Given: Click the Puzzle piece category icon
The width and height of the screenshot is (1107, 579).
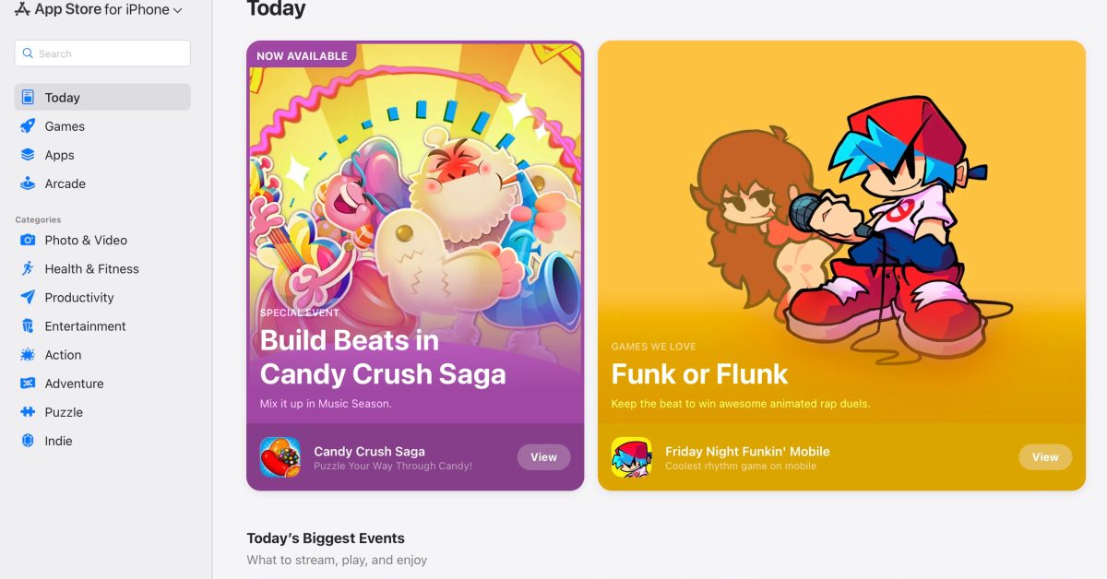Looking at the screenshot, I should pyautogui.click(x=29, y=412).
